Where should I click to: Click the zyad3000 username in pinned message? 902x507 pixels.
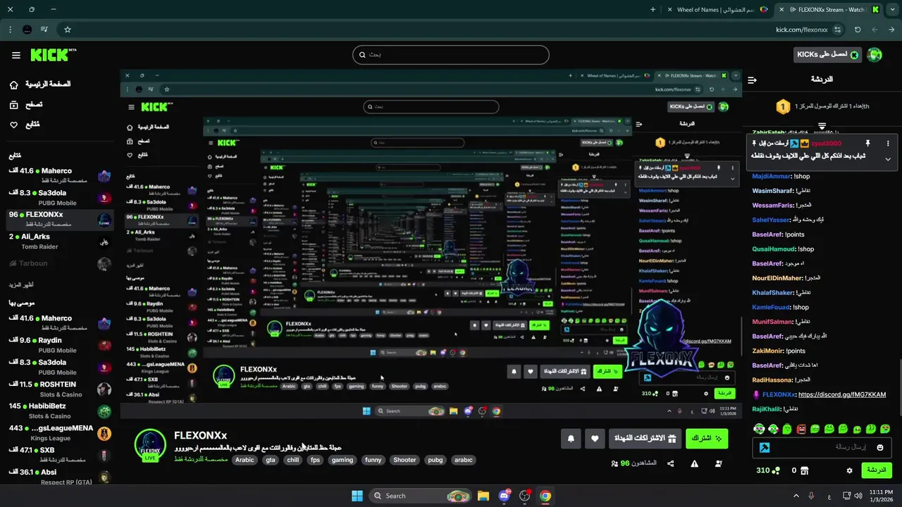tap(826, 143)
